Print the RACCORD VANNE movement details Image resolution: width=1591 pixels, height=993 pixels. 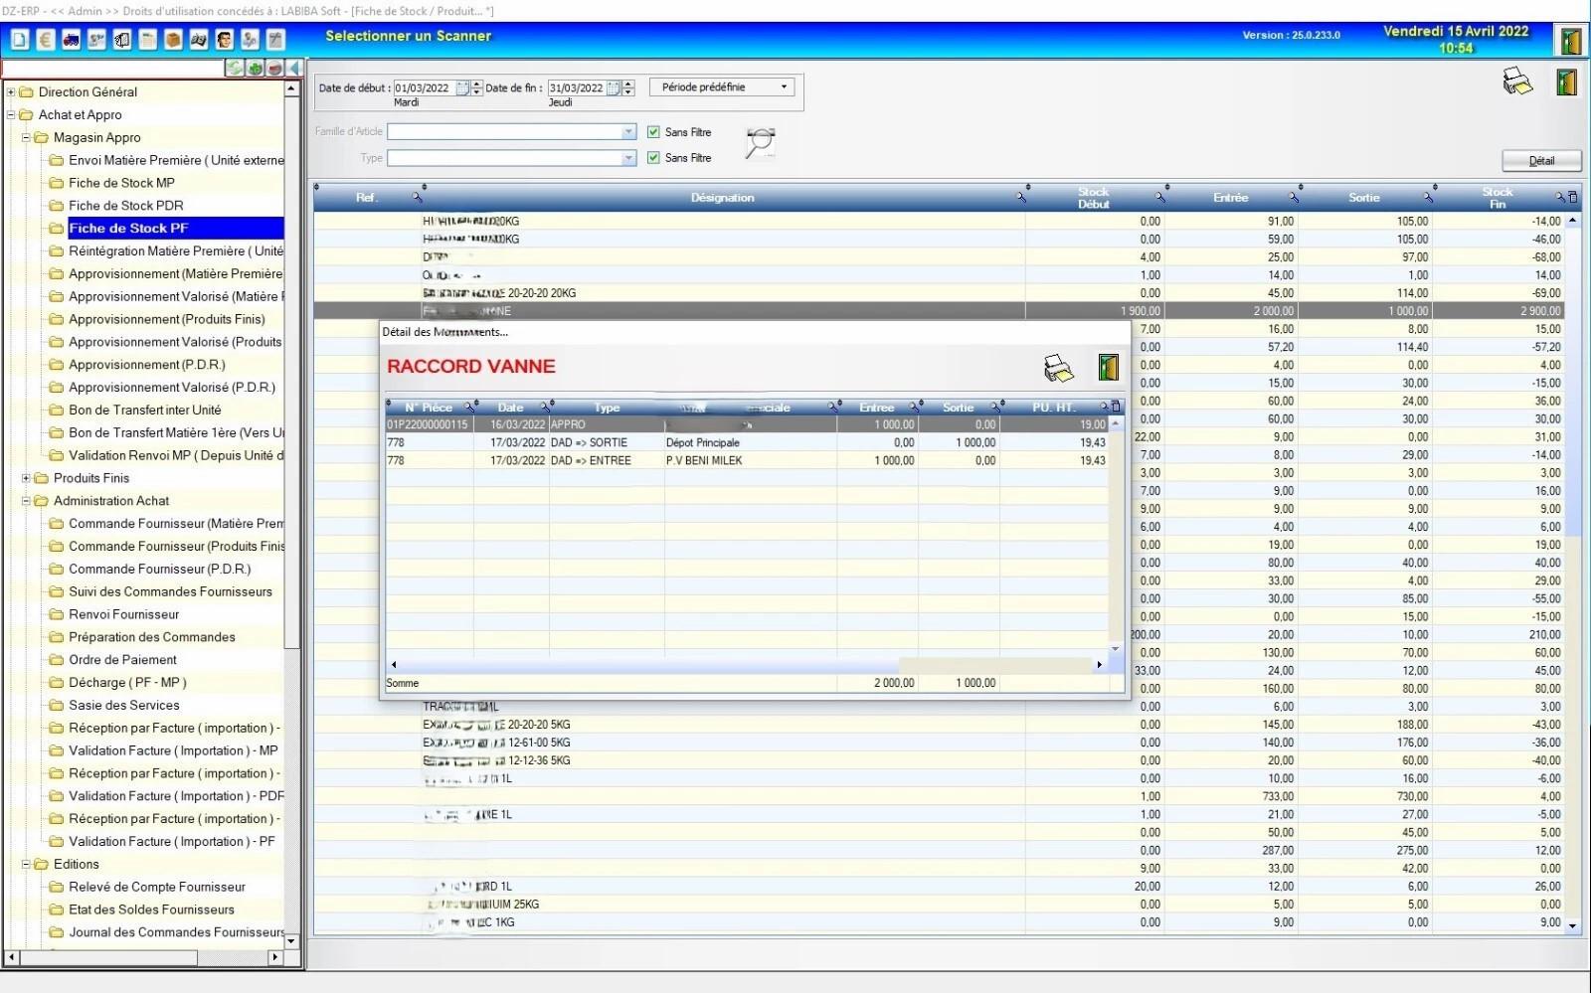point(1058,368)
